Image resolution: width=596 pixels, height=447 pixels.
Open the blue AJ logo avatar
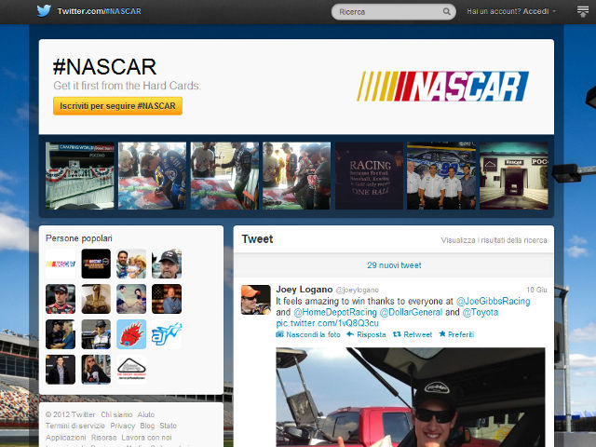(167, 334)
